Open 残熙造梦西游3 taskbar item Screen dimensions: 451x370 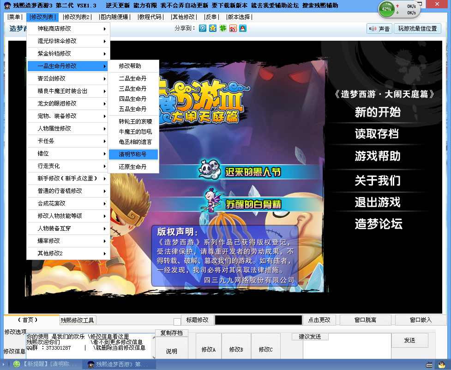[119, 364]
